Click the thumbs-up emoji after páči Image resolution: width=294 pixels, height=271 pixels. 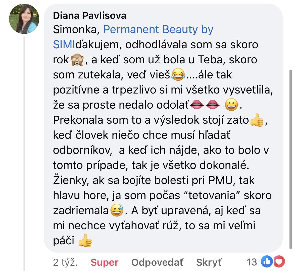point(85,240)
